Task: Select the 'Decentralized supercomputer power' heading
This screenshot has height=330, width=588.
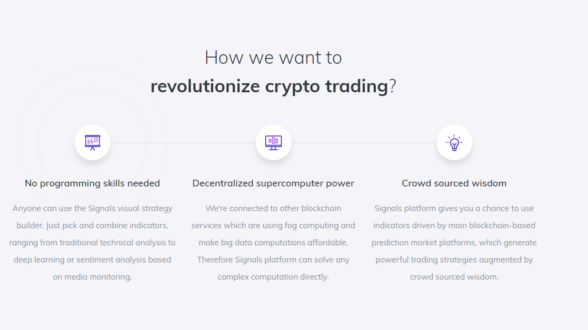Action: (273, 183)
